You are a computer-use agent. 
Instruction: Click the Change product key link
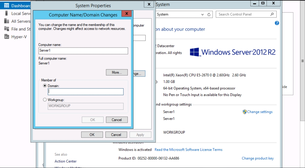[x=257, y=158]
